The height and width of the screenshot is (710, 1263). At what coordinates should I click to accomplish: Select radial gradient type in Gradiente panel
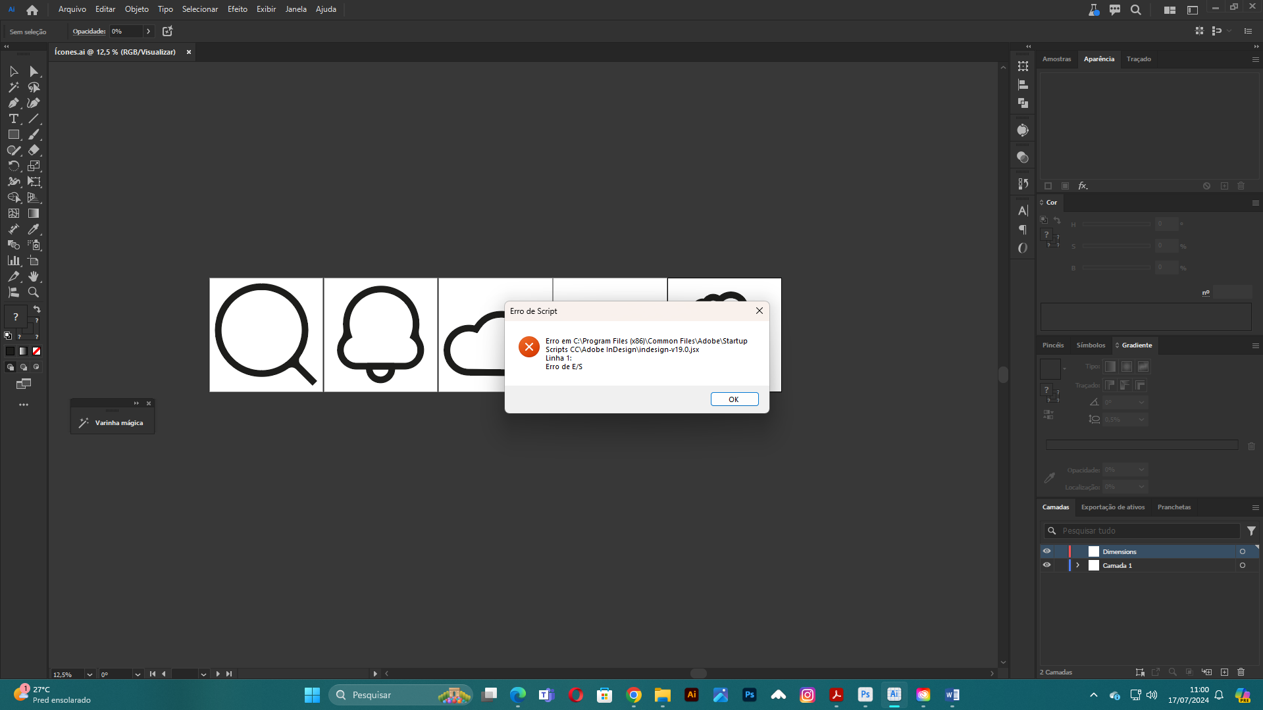click(1126, 367)
